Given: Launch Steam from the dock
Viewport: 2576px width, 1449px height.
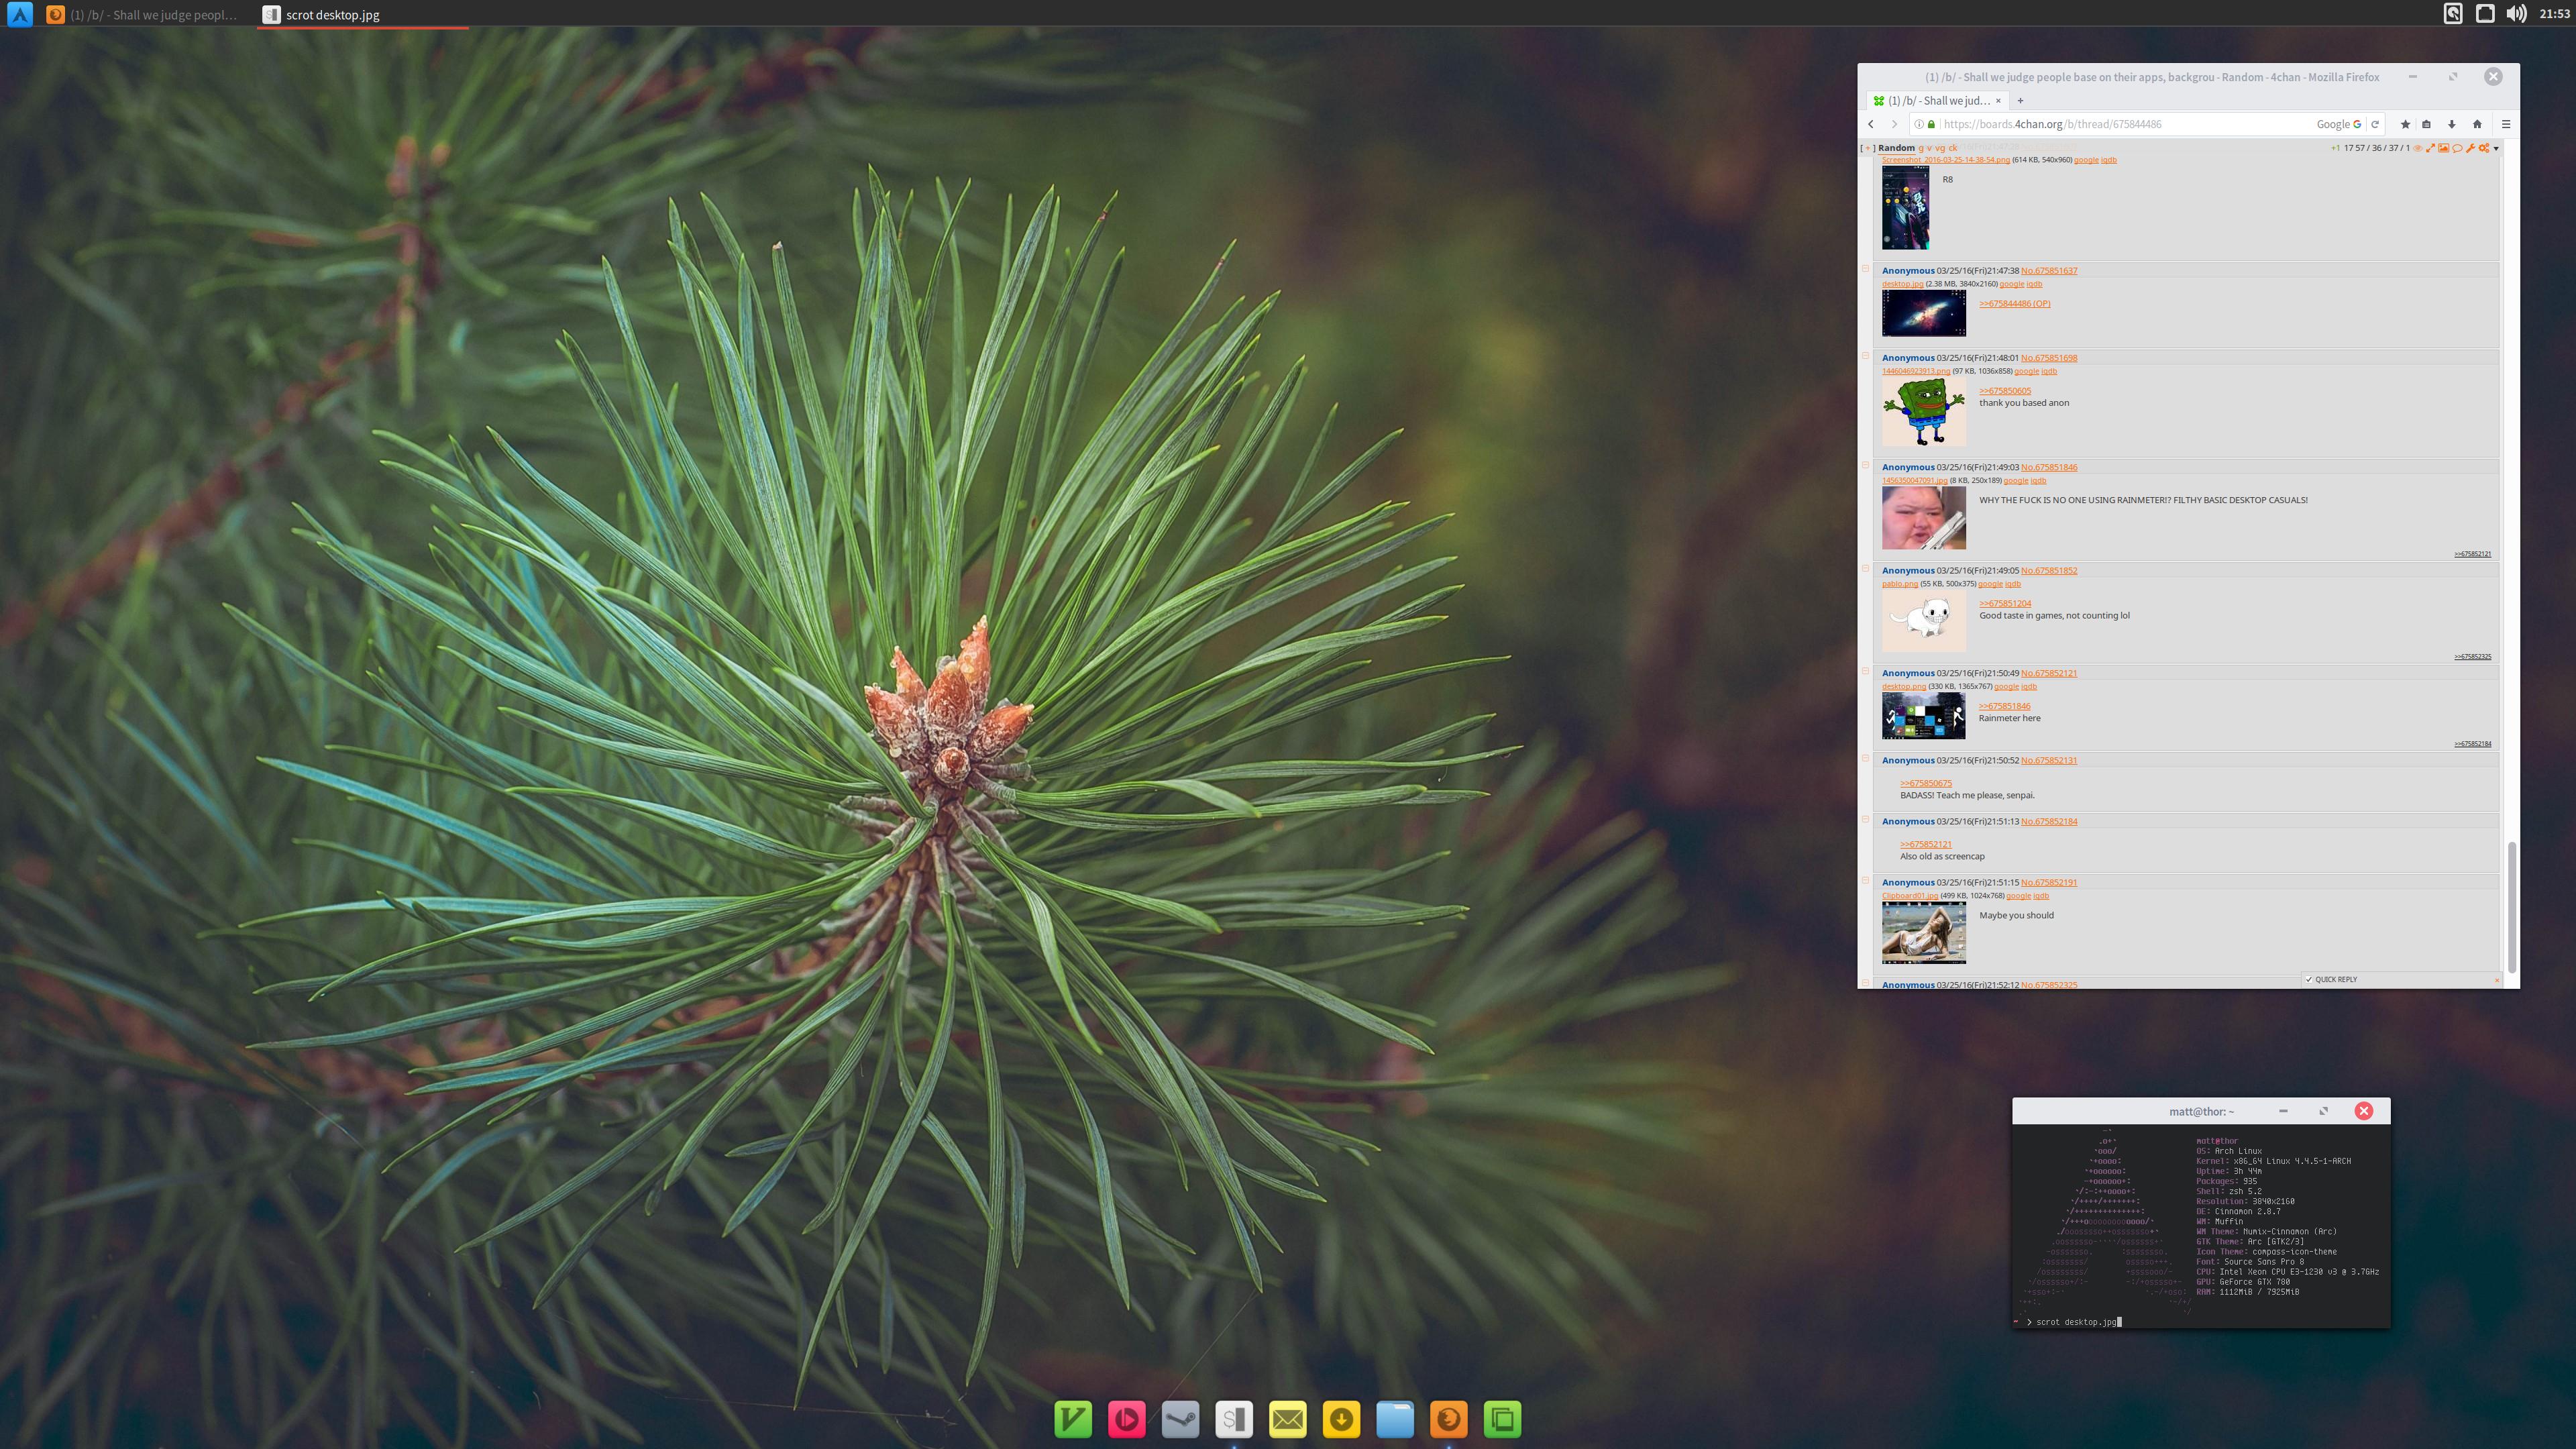Looking at the screenshot, I should [1181, 1419].
